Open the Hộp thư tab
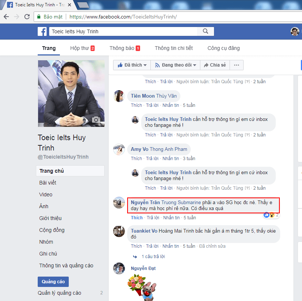 (x=82, y=48)
